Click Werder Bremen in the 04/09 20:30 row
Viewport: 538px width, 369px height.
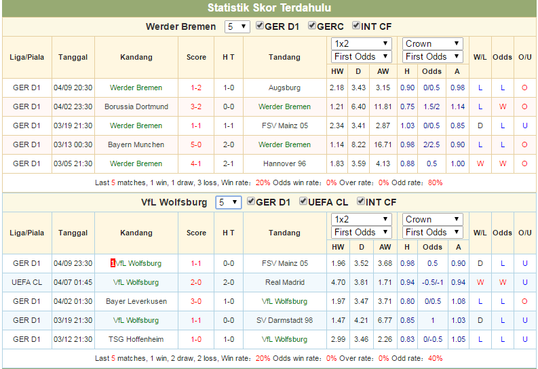click(x=136, y=88)
